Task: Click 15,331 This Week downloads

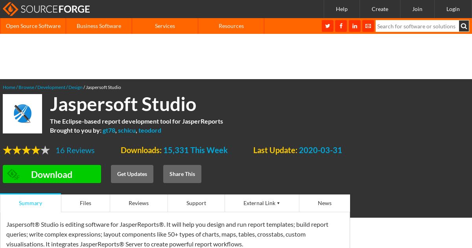Action: point(195,150)
